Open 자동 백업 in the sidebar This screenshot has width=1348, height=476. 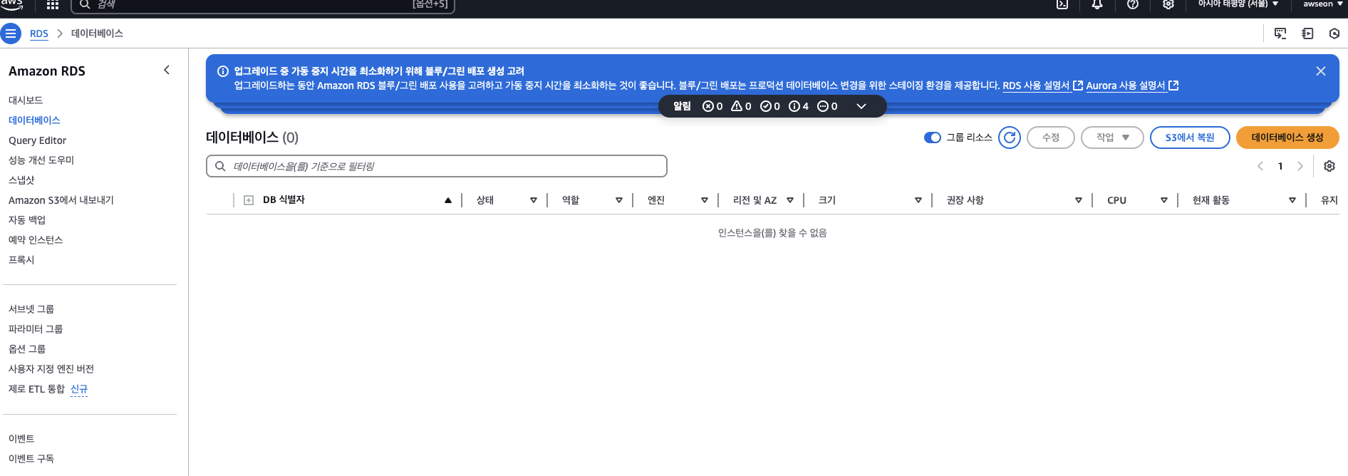tap(27, 220)
